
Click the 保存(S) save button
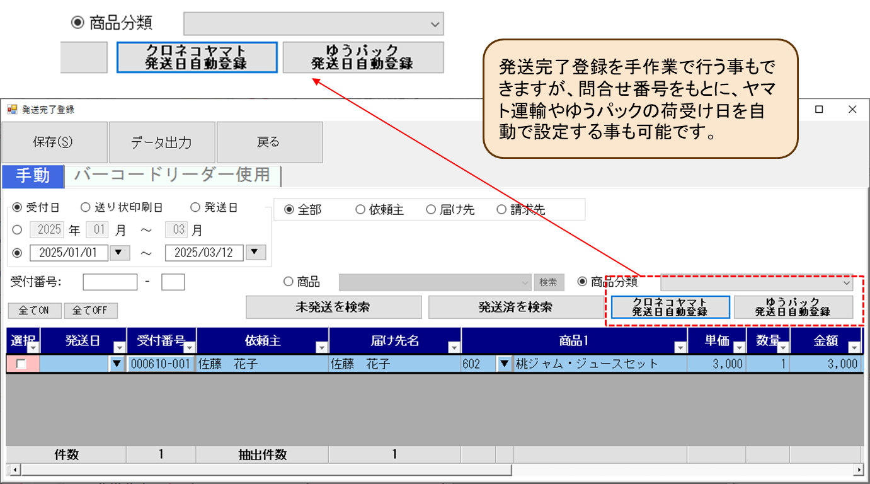(x=54, y=142)
